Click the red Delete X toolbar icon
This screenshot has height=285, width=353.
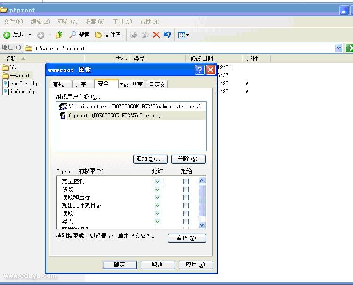[x=156, y=35]
